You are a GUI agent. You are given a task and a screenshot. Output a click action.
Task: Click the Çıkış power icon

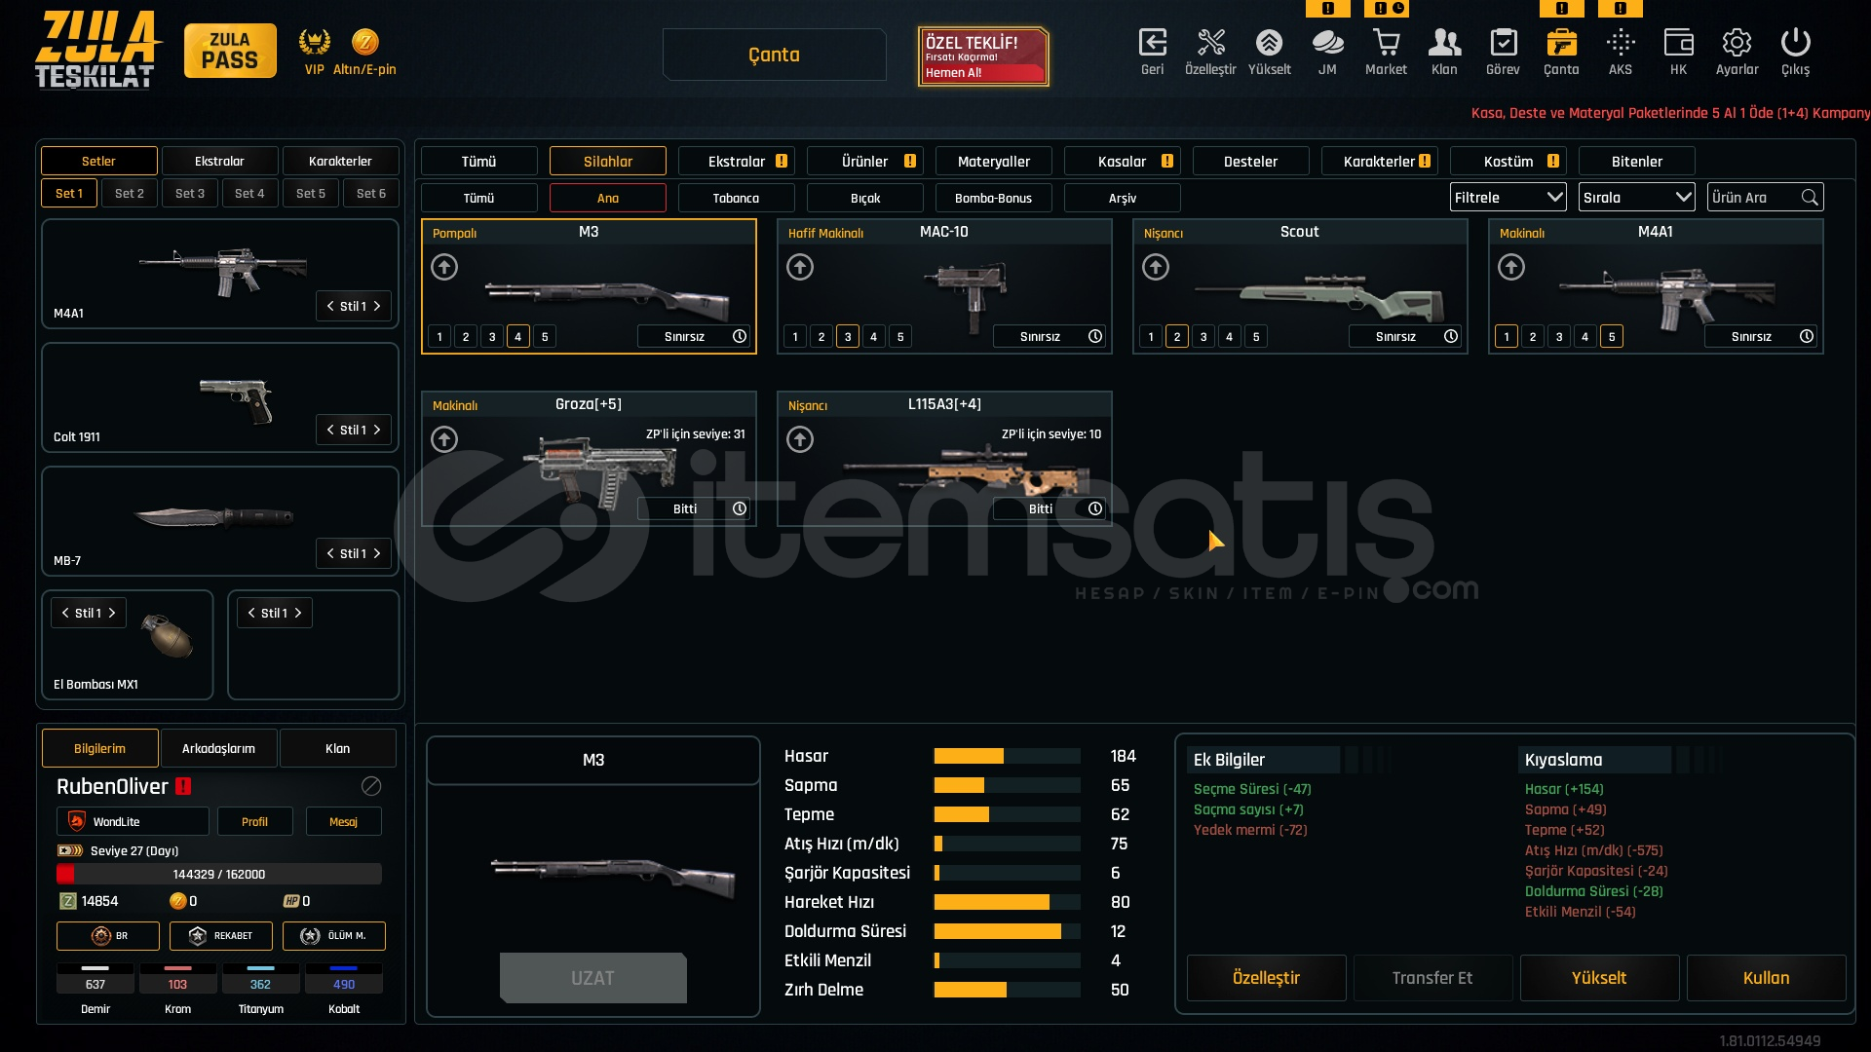1795,44
